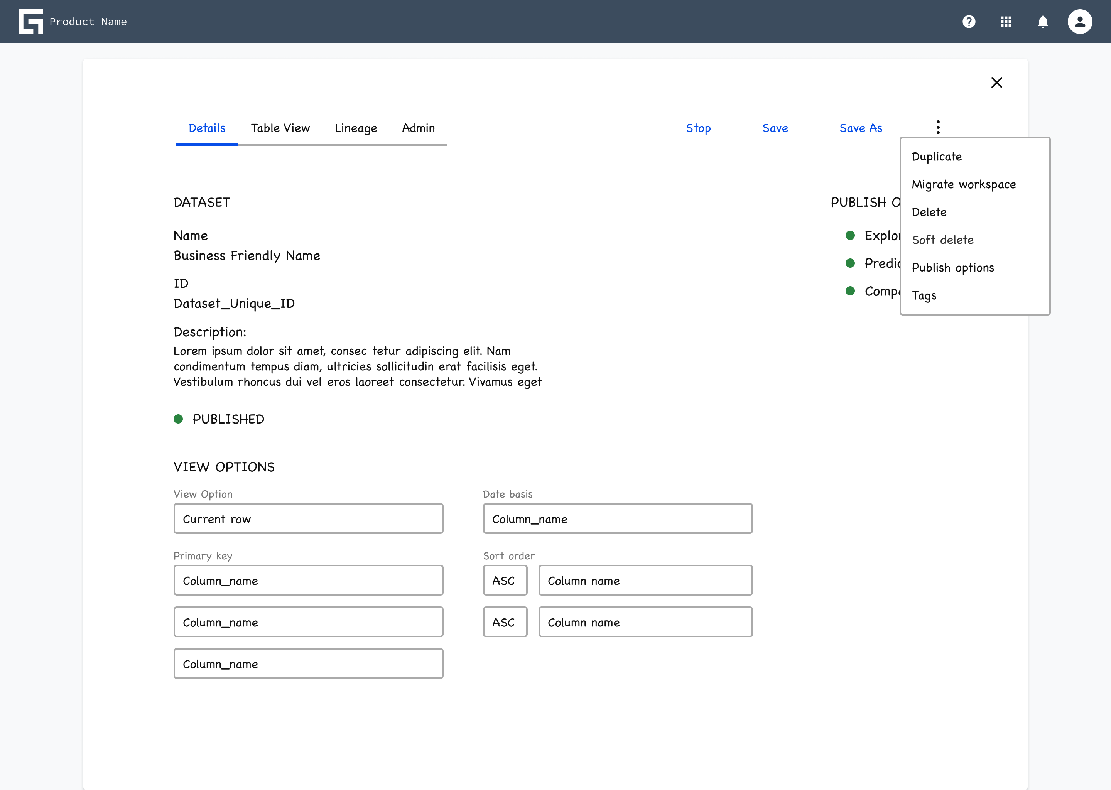Click the green PUBLISHED status dot
The height and width of the screenshot is (790, 1111).
click(178, 419)
